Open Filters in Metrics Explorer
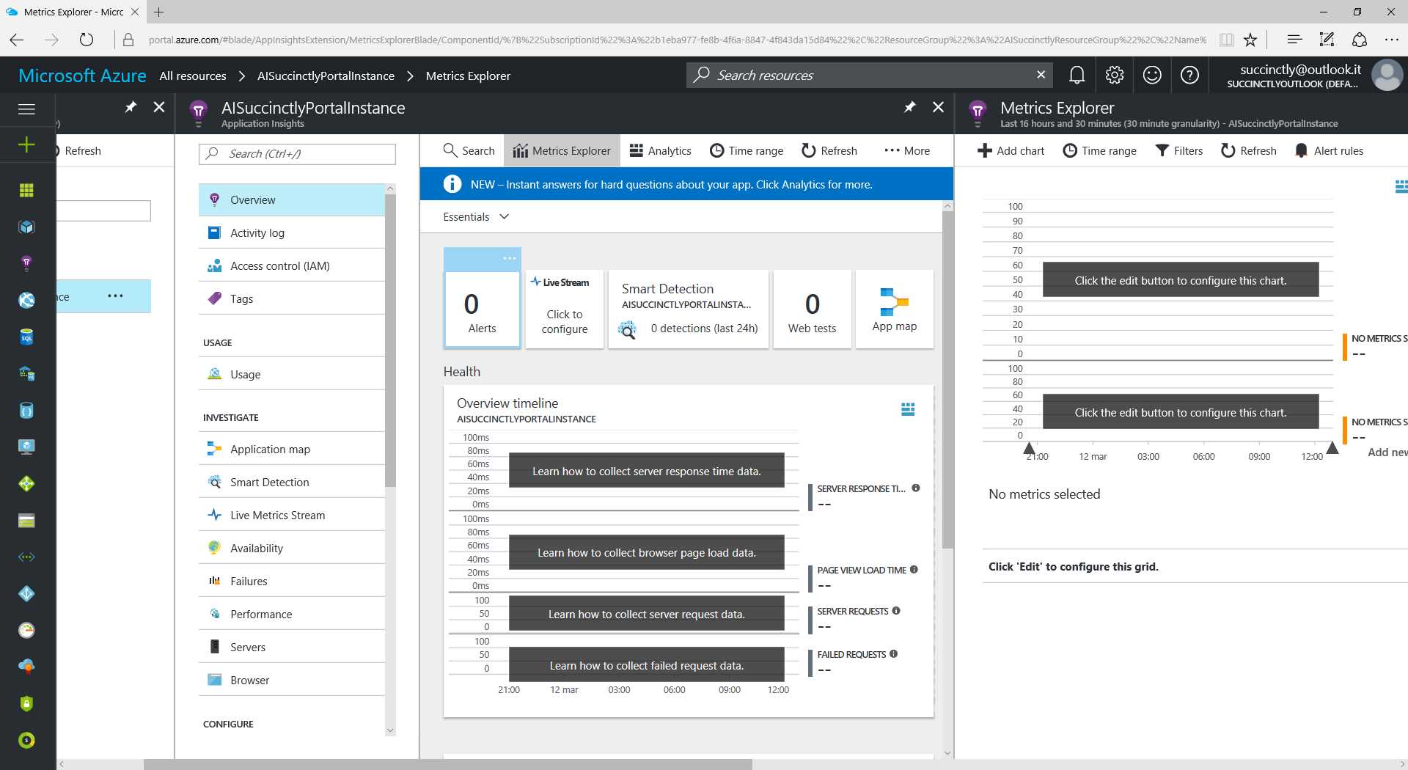The height and width of the screenshot is (770, 1408). point(1179,150)
